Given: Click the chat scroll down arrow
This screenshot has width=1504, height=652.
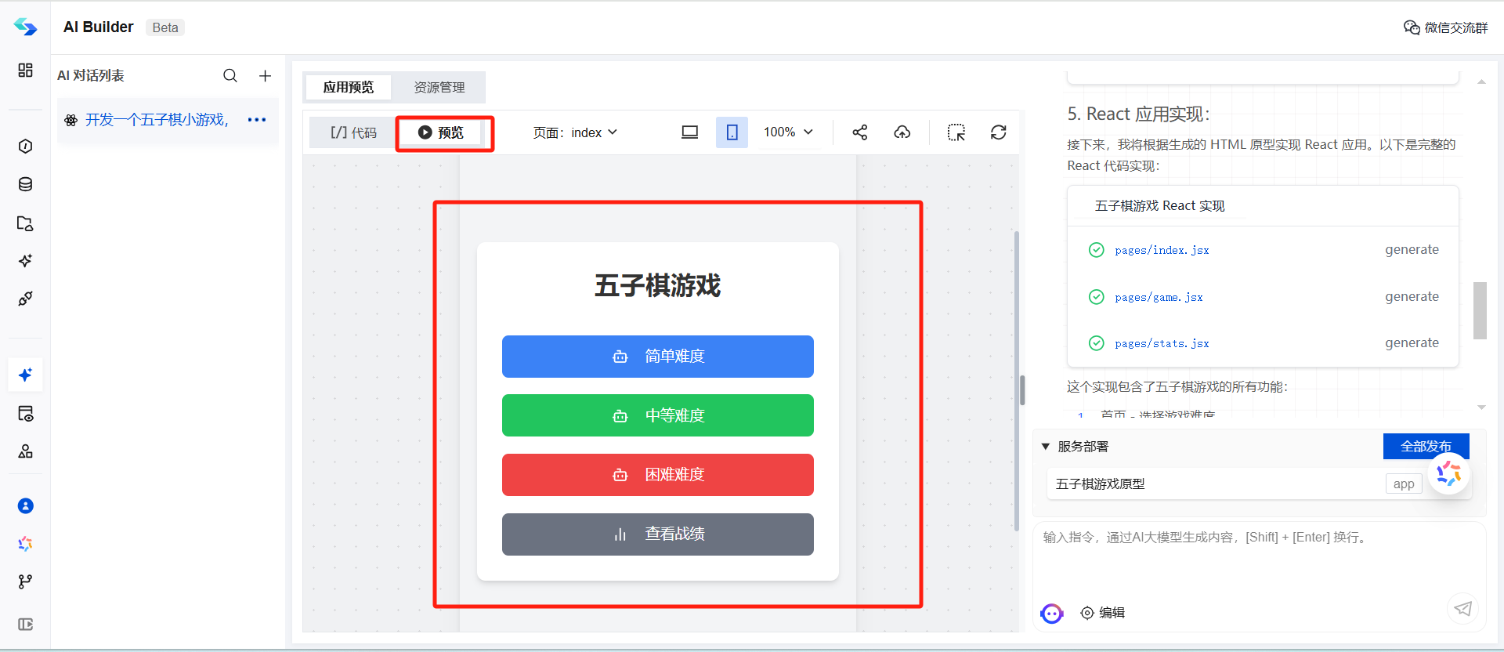Looking at the screenshot, I should coord(1481,407).
